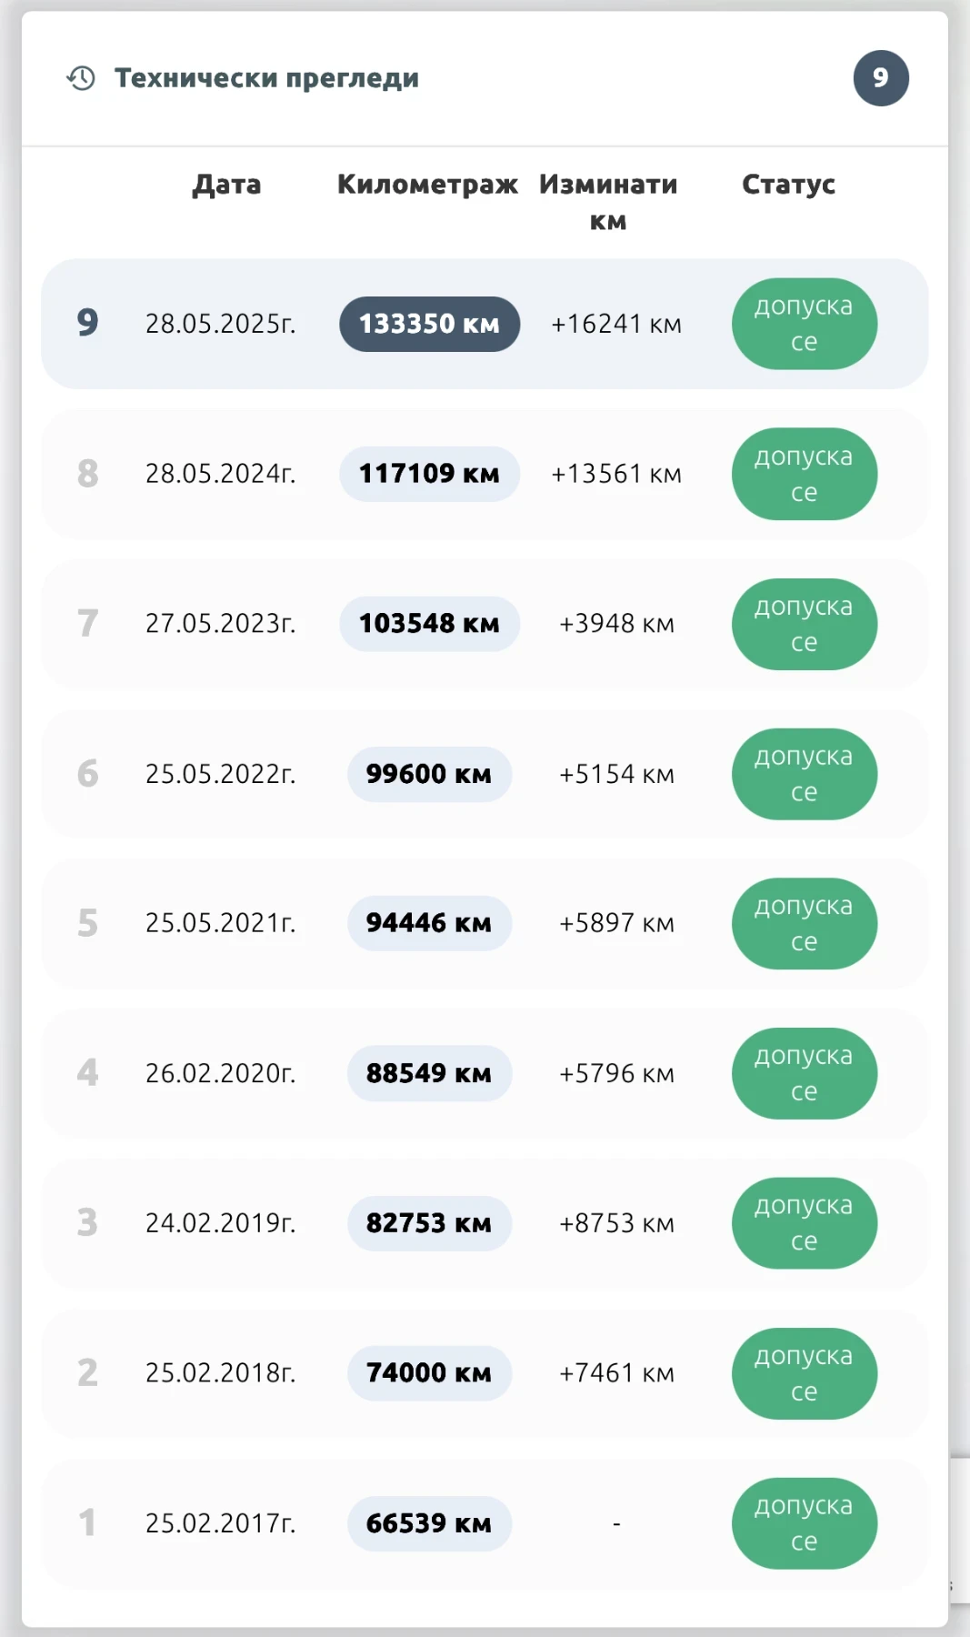Click the history clock icon
The width and height of the screenshot is (970, 1637).
[x=81, y=78]
